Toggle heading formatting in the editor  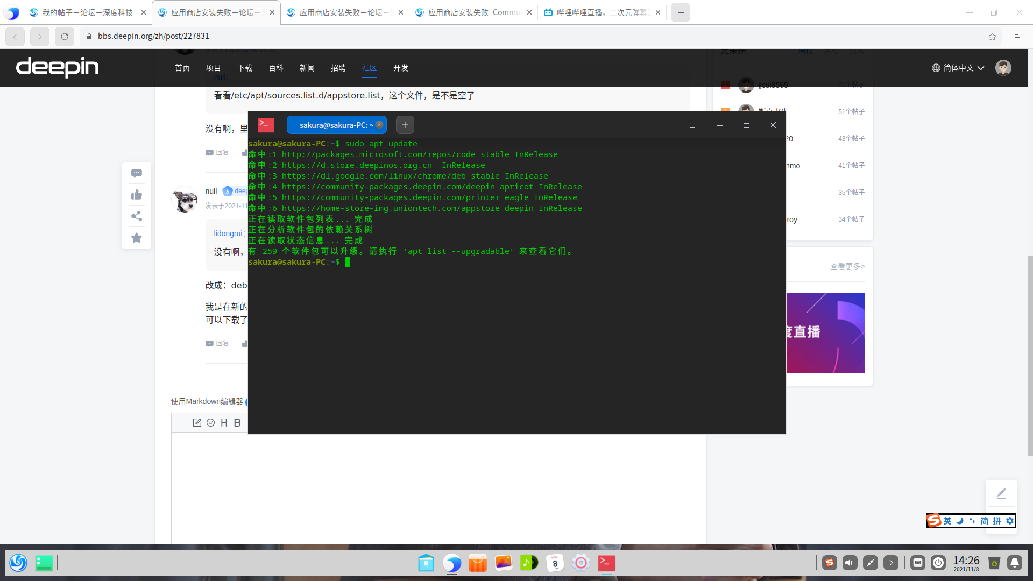coord(224,423)
